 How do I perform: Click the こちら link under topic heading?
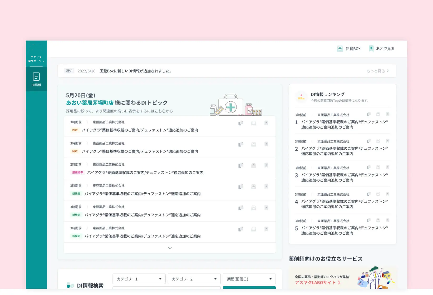click(160, 111)
